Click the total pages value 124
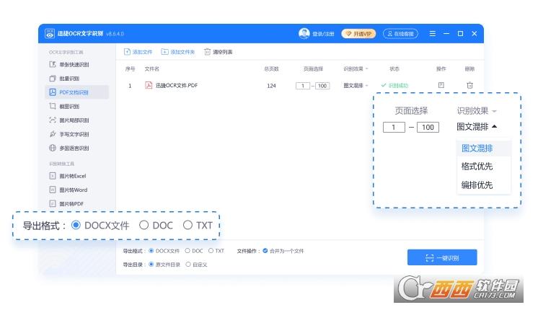The height and width of the screenshot is (310, 538). [271, 86]
